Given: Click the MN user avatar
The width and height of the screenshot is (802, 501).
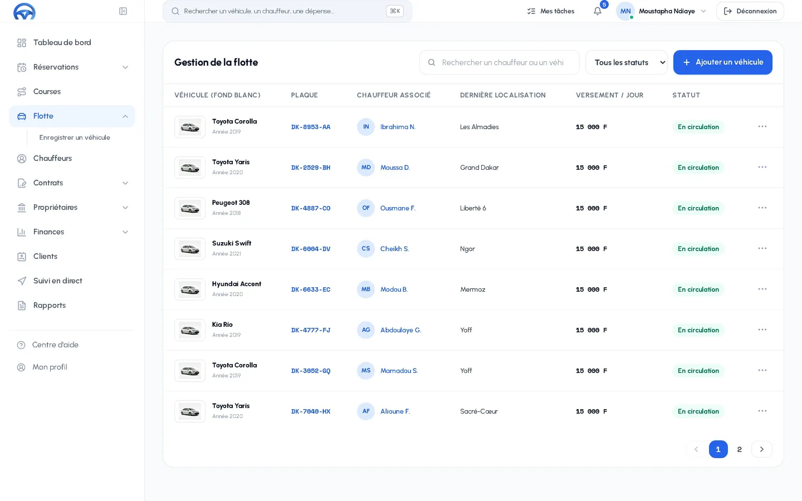Looking at the screenshot, I should pos(625,11).
